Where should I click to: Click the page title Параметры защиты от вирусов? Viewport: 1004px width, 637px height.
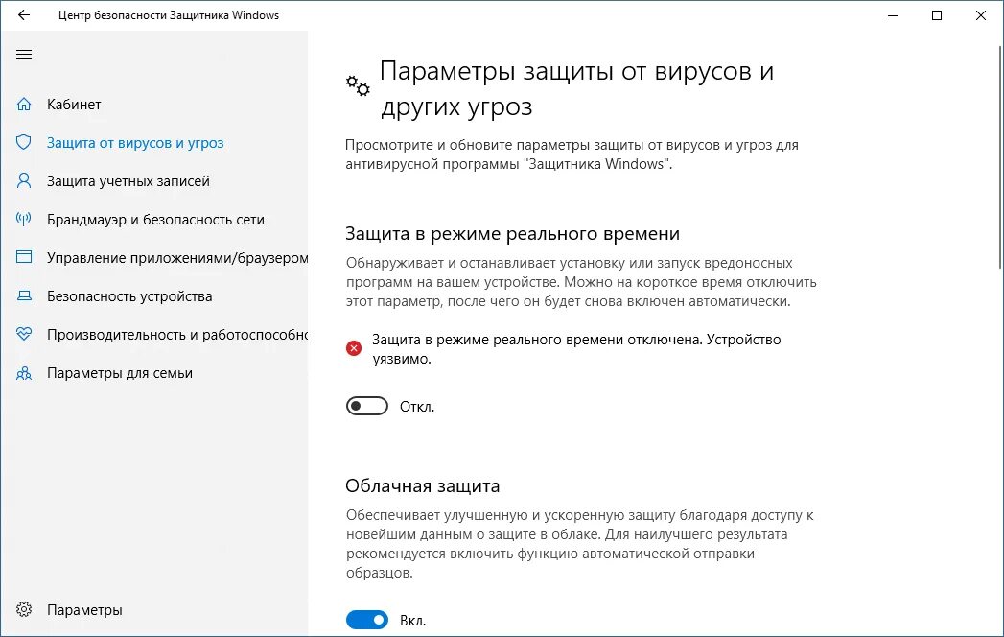[x=577, y=89]
